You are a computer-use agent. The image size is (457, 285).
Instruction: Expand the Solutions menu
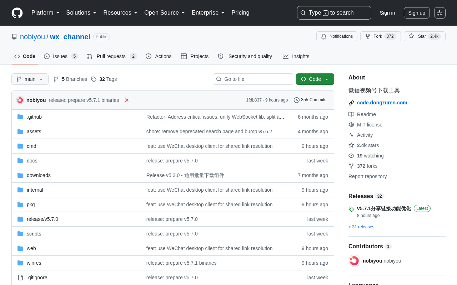click(x=81, y=13)
